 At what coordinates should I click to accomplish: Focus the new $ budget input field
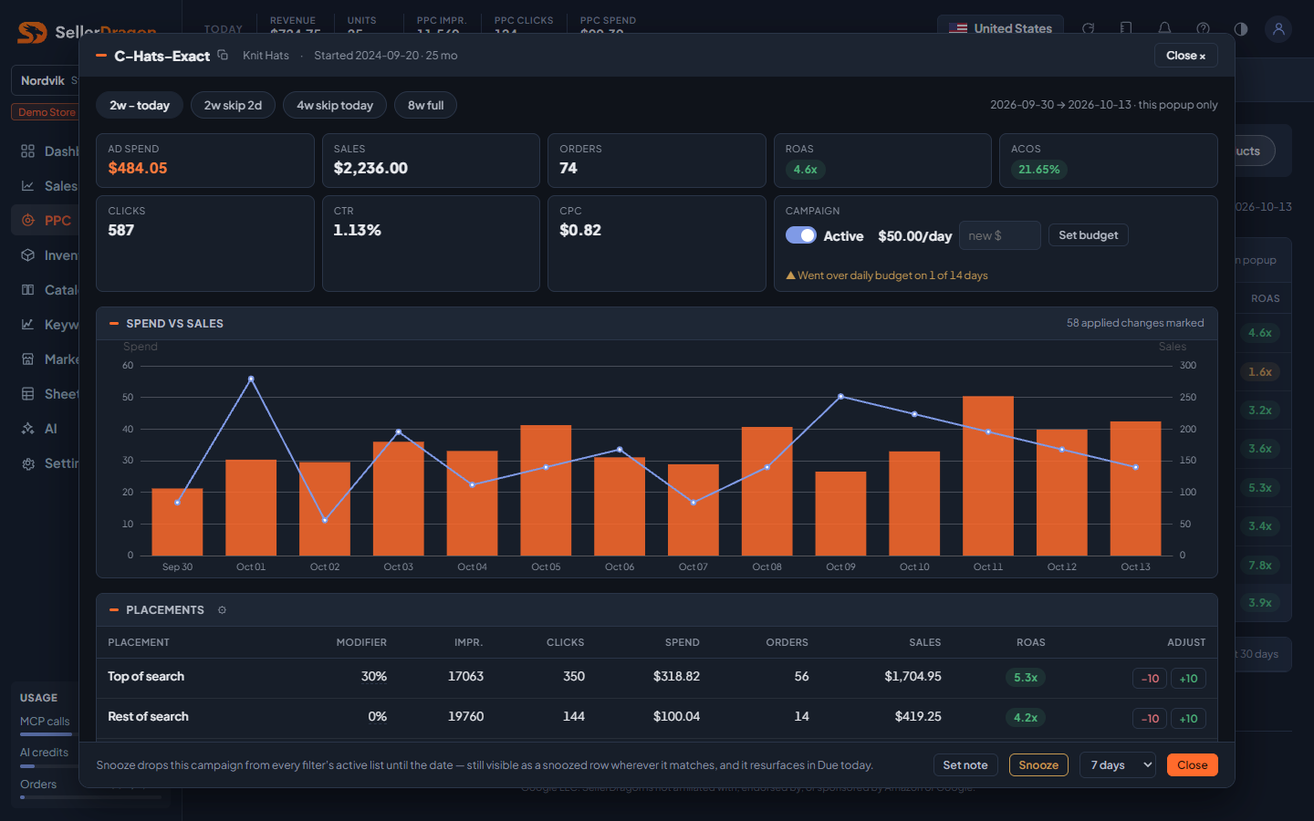coord(999,235)
